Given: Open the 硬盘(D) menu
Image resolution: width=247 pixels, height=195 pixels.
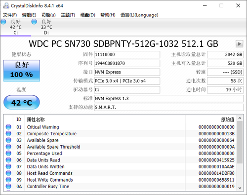Looking at the screenshot, I should [x=87, y=15].
